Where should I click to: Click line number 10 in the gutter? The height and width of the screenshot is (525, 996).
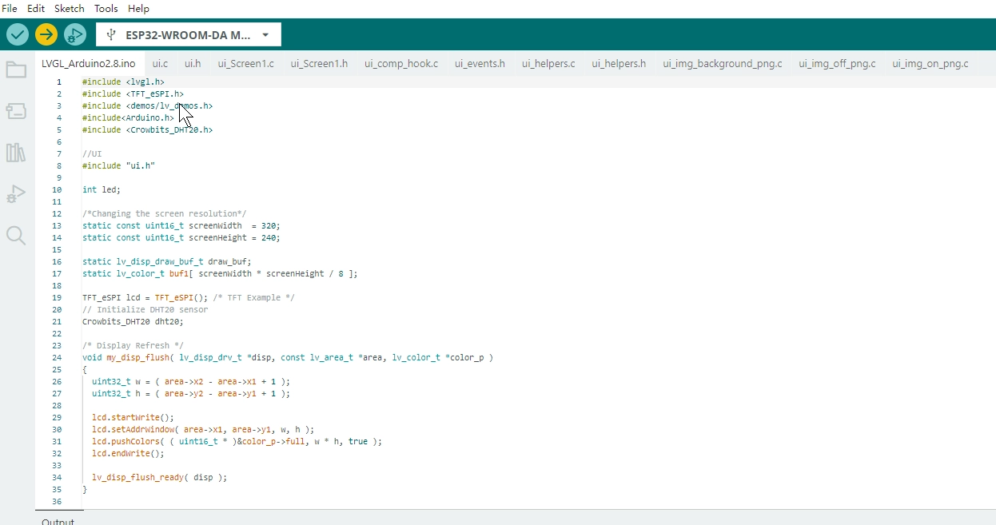pos(57,189)
